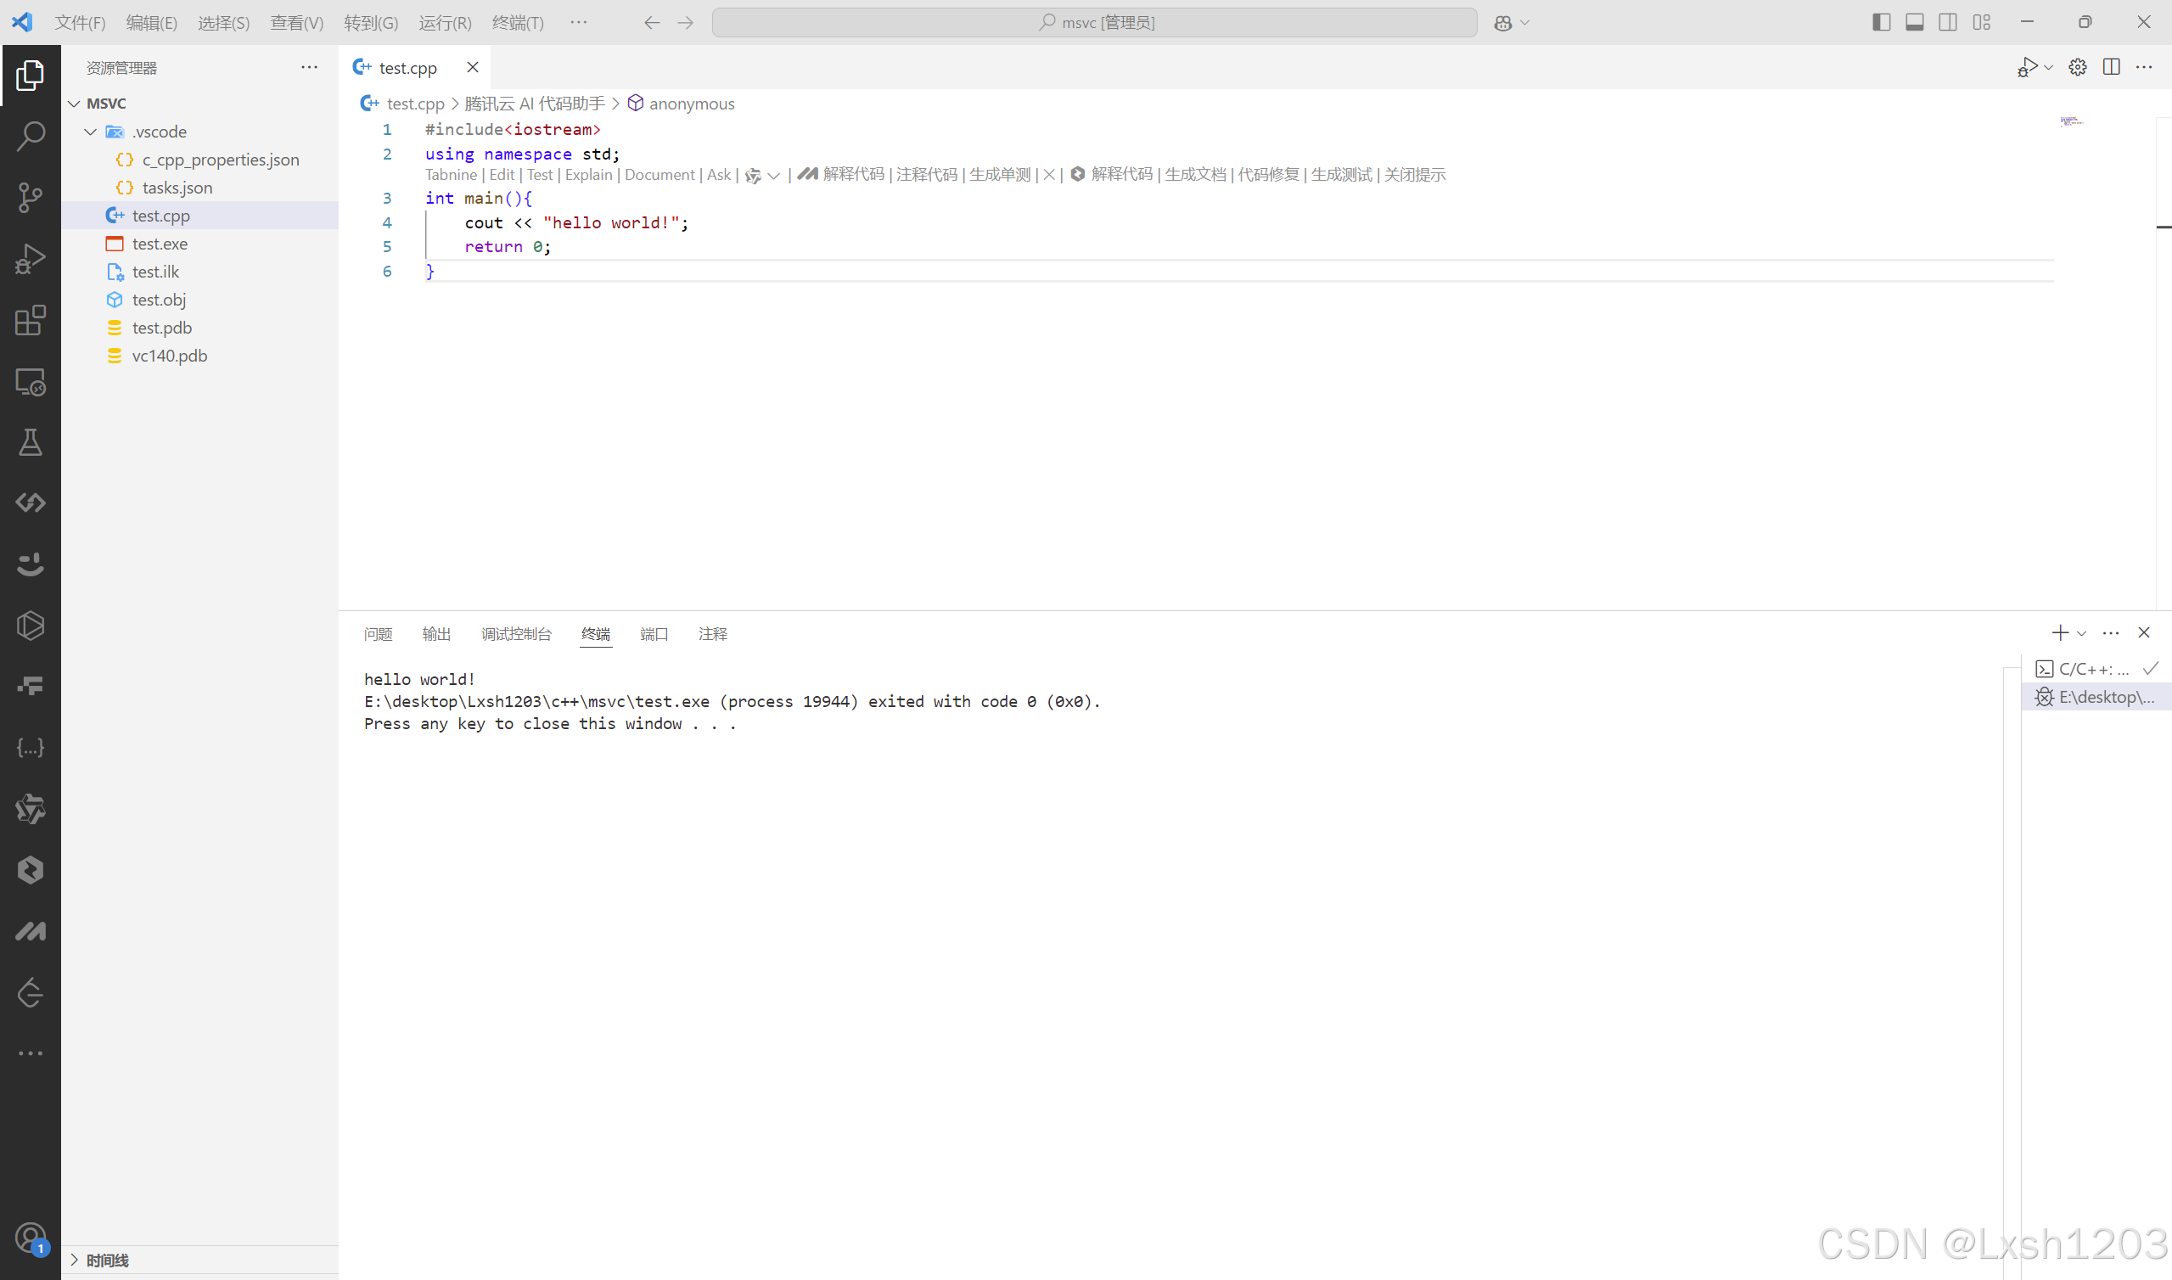Open the Search view in sidebar
The width and height of the screenshot is (2172, 1280).
pos(31,136)
